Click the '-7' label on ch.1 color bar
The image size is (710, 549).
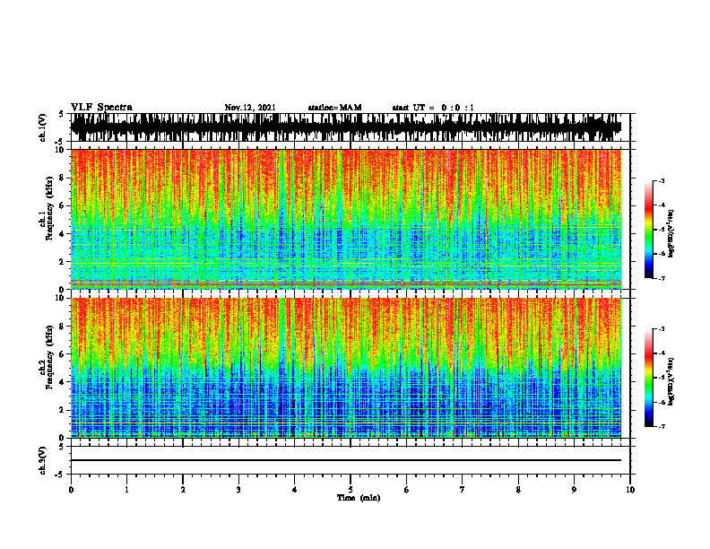pos(662,278)
